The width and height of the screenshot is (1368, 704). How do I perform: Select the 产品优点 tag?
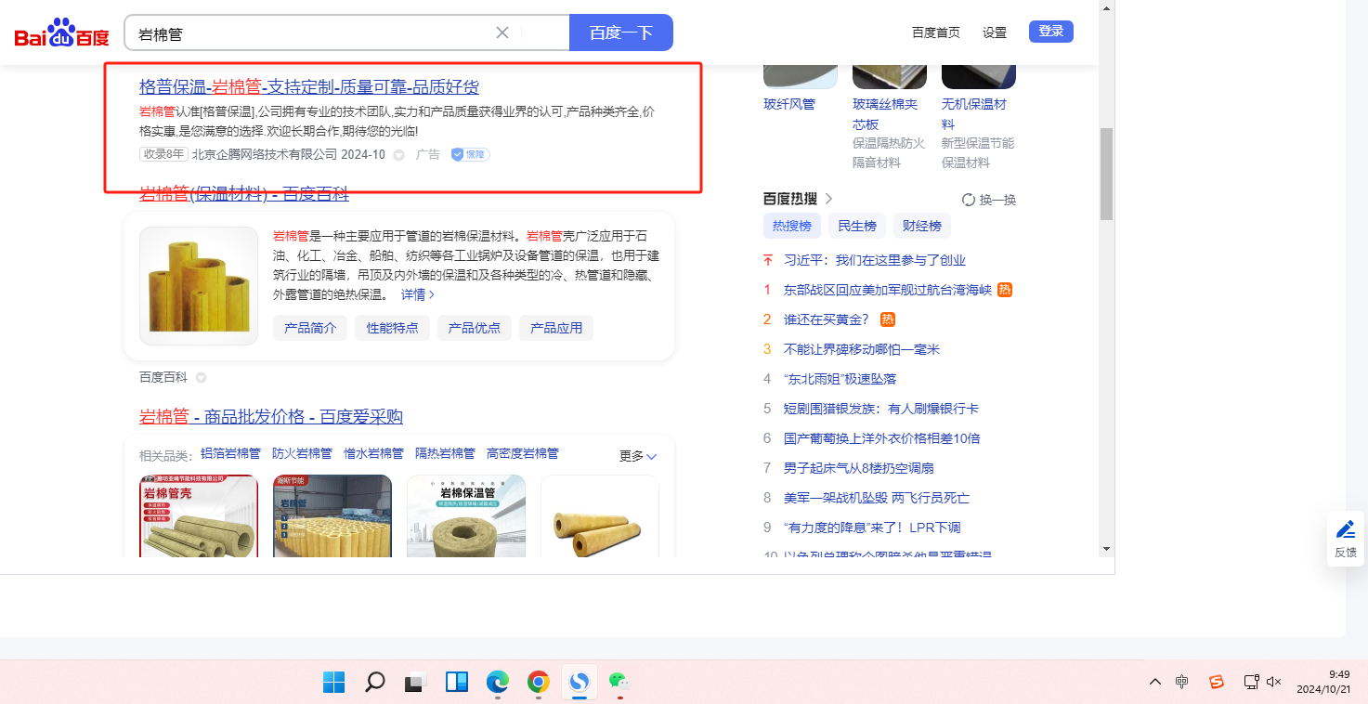(475, 328)
